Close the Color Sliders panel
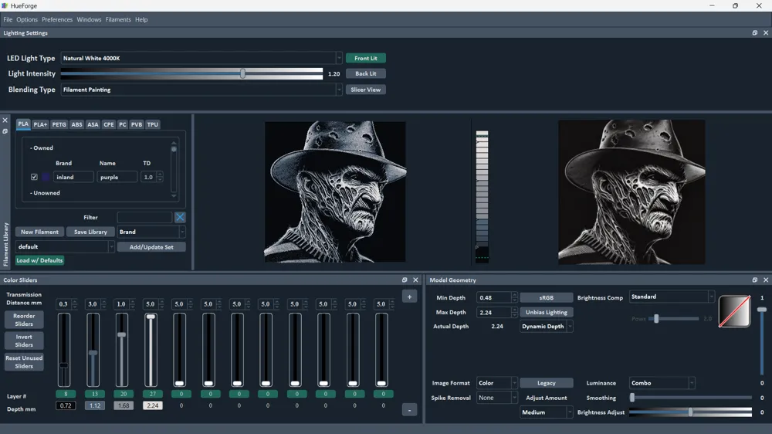Viewport: 772px width, 434px height. coord(415,280)
